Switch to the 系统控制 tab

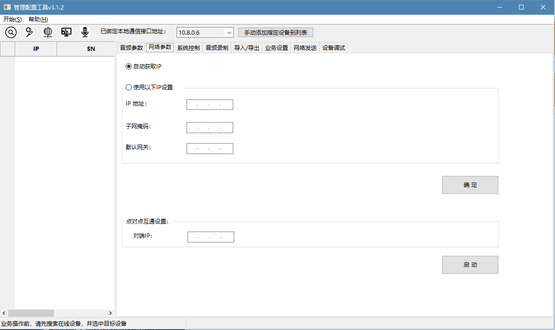(188, 48)
